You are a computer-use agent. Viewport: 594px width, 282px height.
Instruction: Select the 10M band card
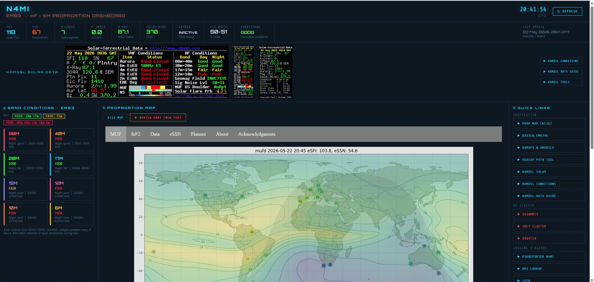pyautogui.click(x=26, y=214)
